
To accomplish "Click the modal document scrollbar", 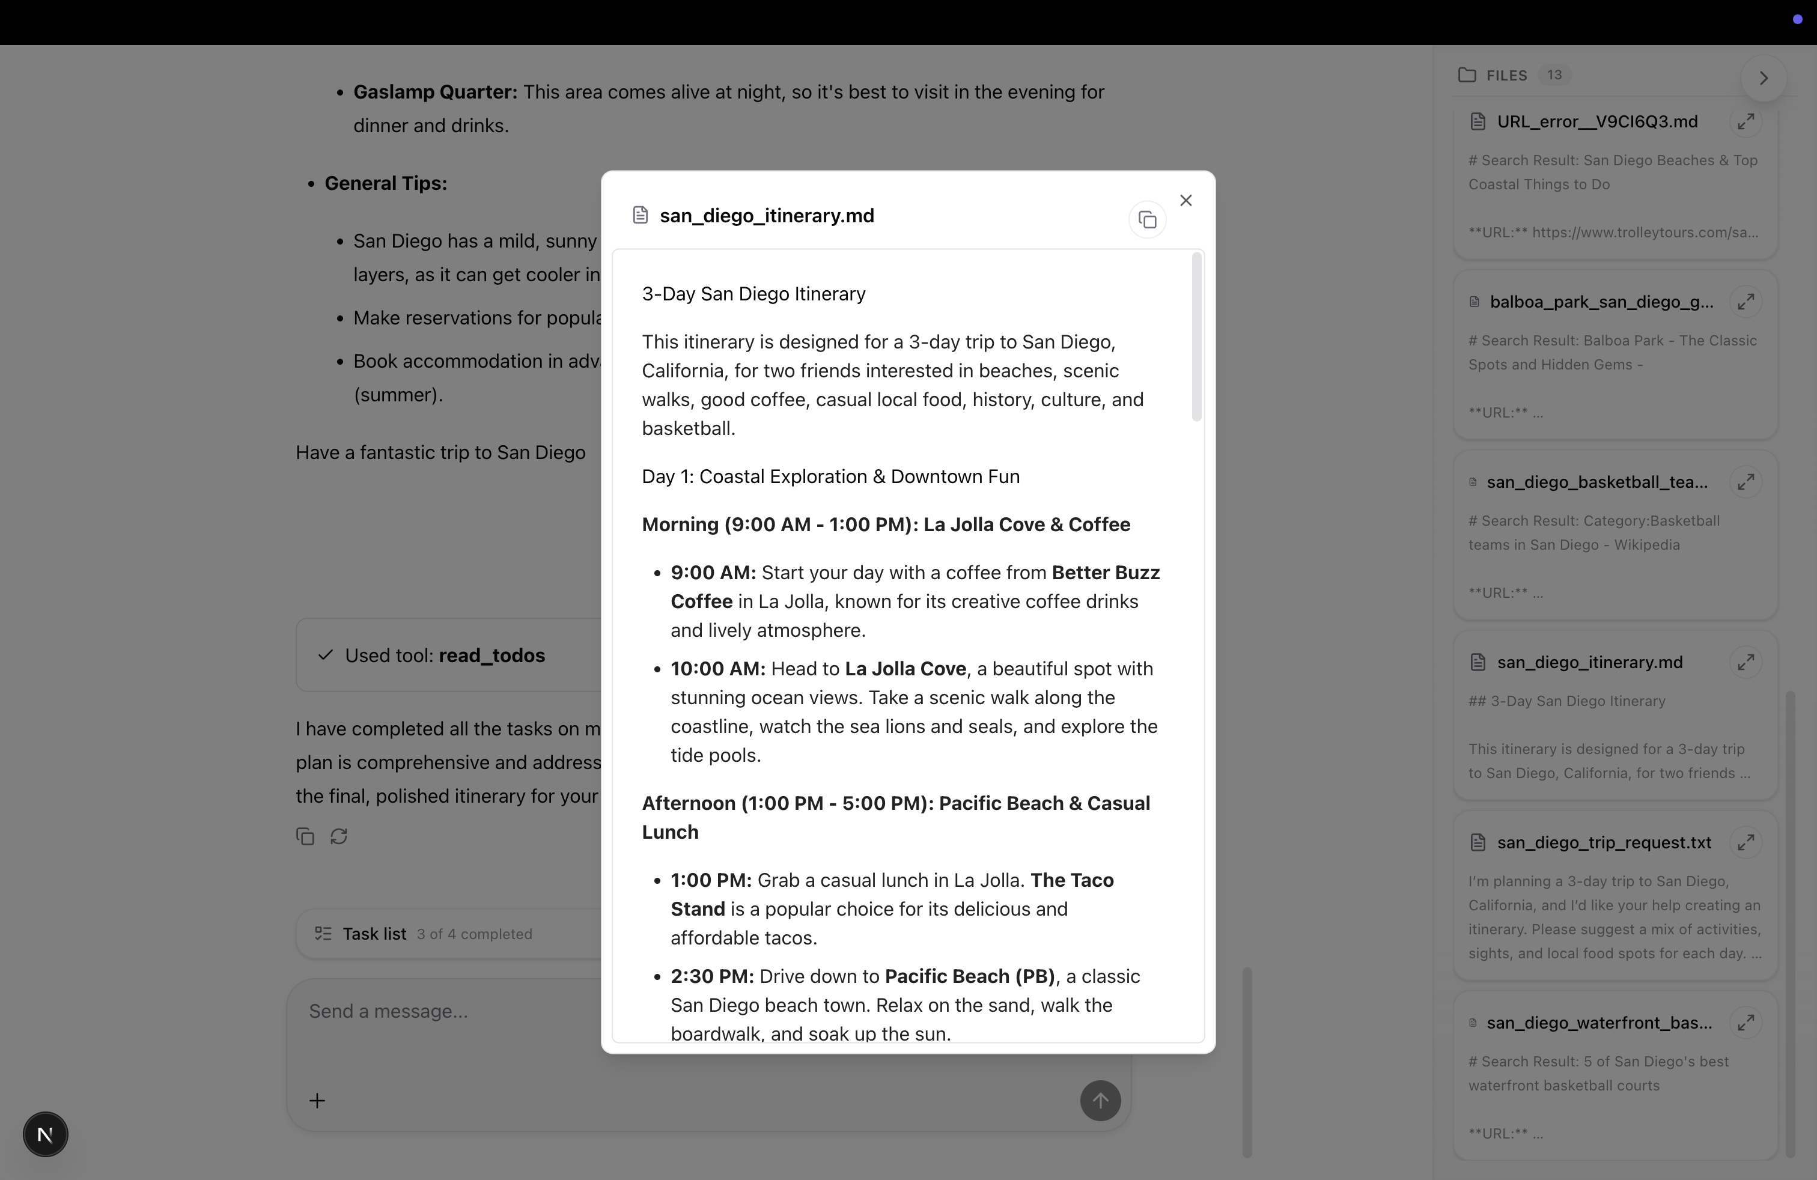I will pos(1196,338).
